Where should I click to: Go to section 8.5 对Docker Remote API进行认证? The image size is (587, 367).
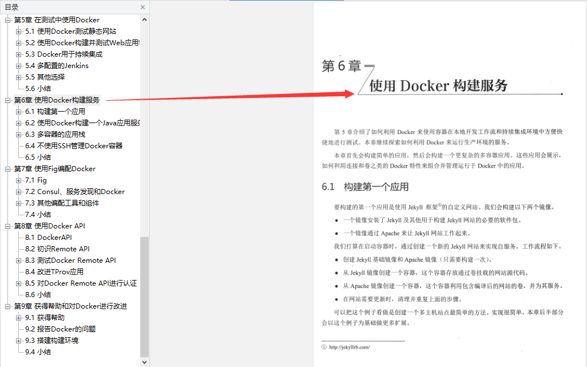point(81,283)
